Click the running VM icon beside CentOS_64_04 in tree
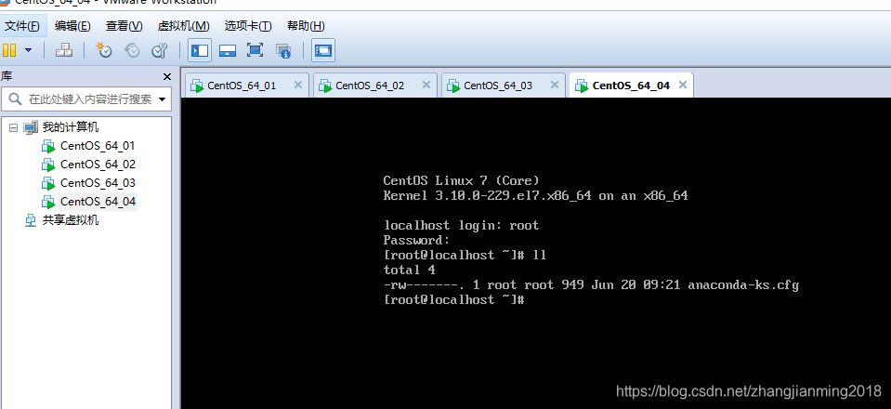 coord(48,202)
